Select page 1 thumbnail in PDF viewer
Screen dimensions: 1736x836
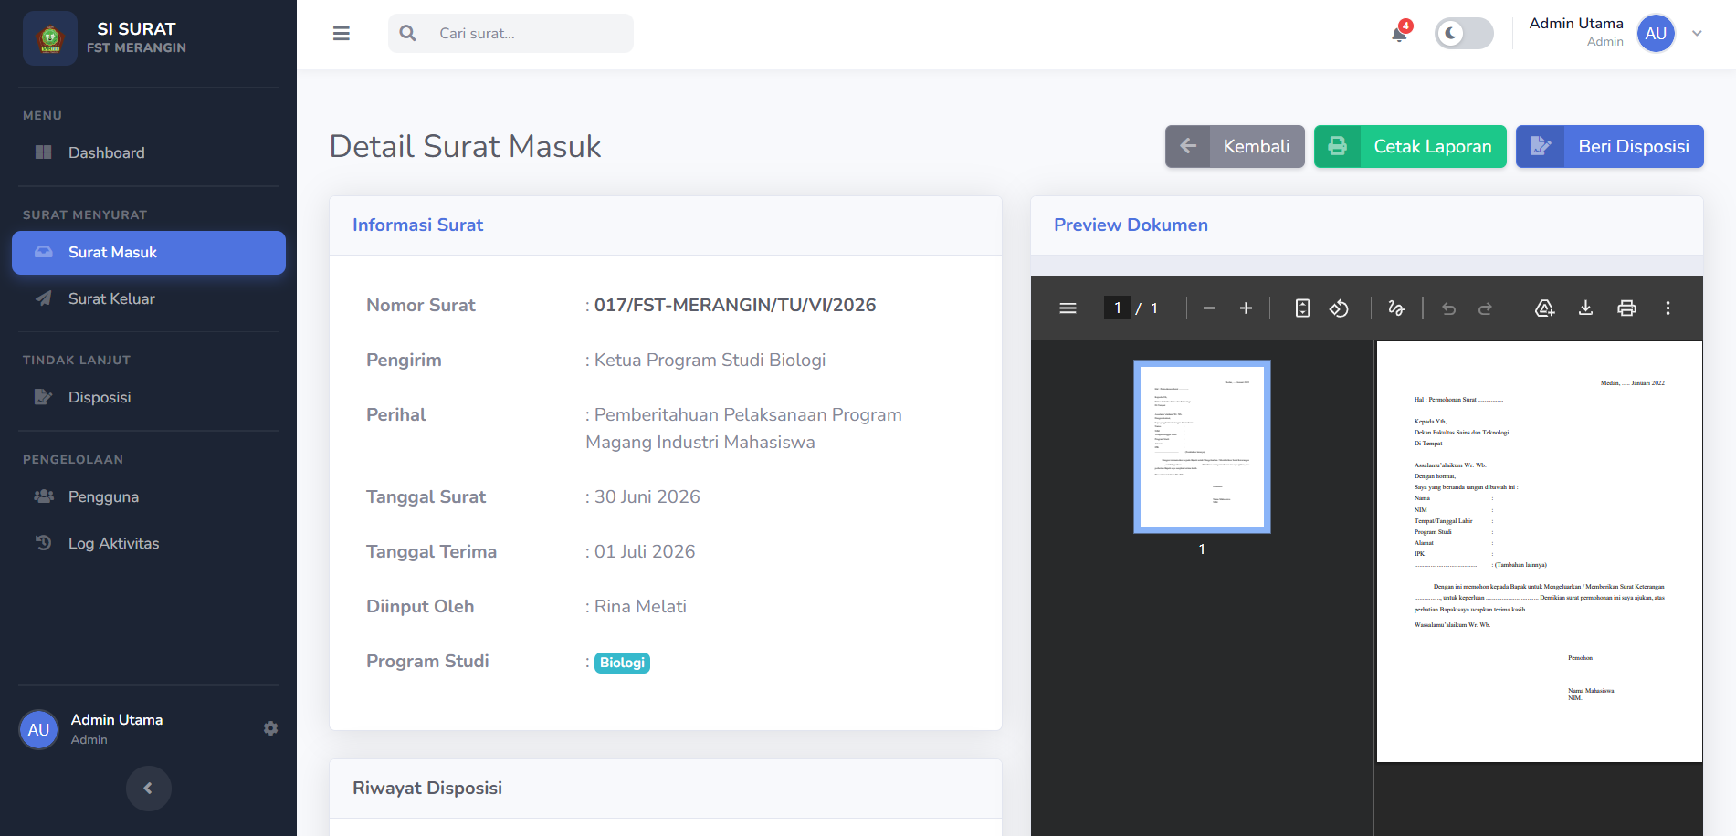click(x=1202, y=446)
